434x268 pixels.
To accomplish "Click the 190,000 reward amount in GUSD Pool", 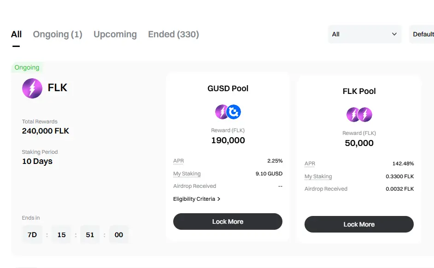I will point(228,140).
